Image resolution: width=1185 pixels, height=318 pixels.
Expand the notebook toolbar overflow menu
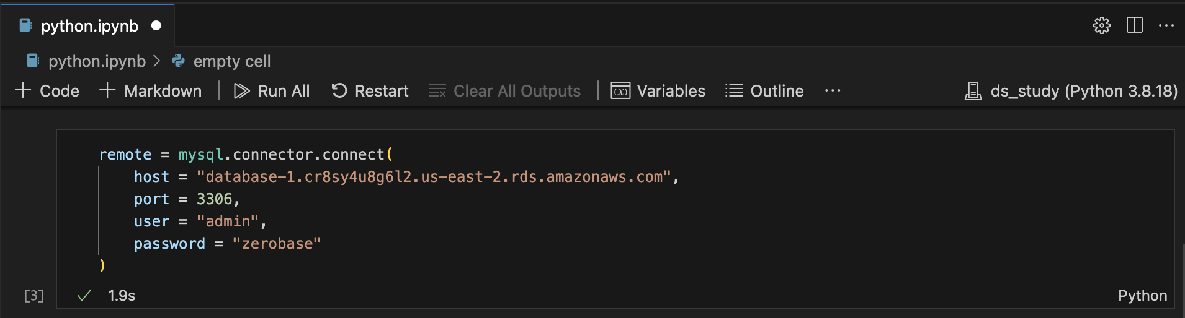point(833,91)
